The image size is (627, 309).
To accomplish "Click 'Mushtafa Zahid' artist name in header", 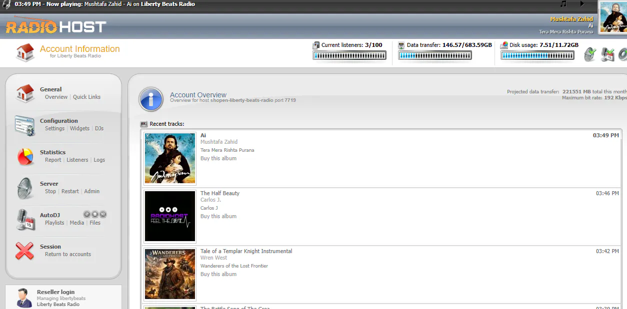I will pyautogui.click(x=571, y=19).
